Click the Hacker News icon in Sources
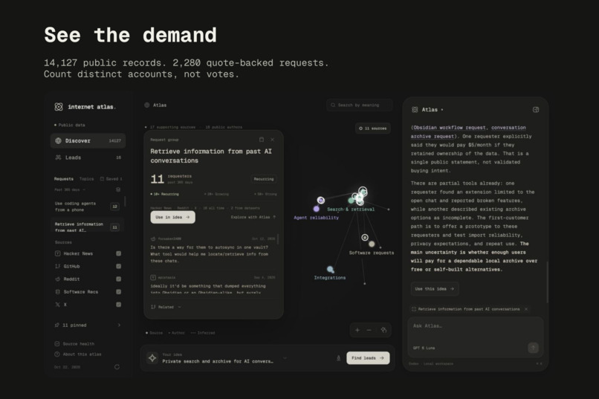The height and width of the screenshot is (399, 599). [58, 253]
